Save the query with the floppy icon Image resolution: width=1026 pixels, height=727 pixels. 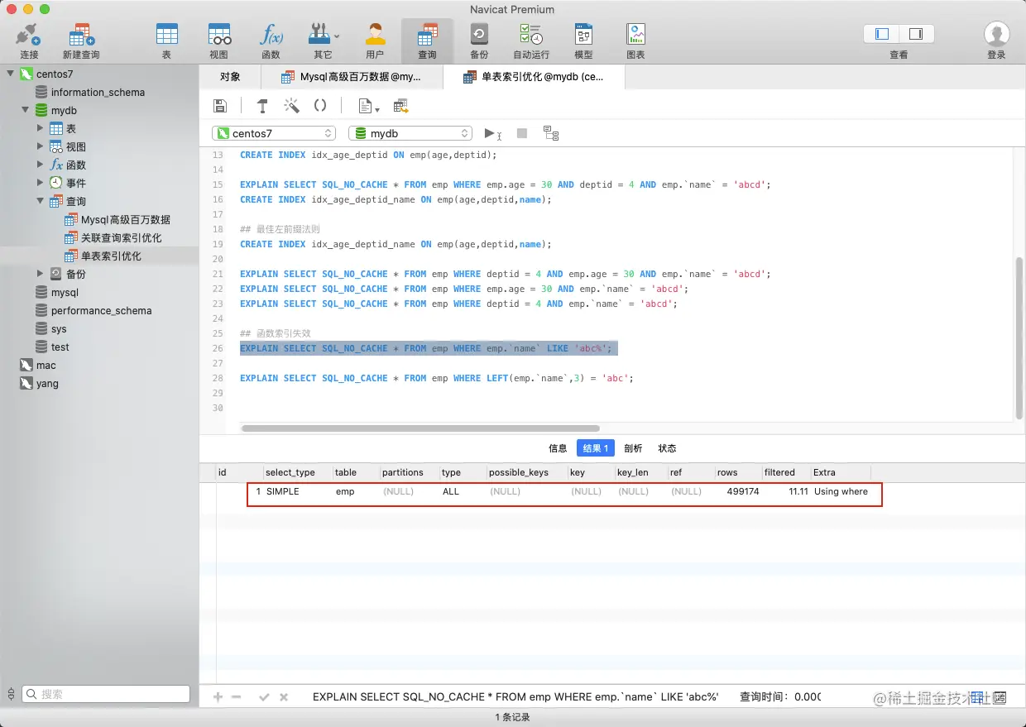[220, 106]
